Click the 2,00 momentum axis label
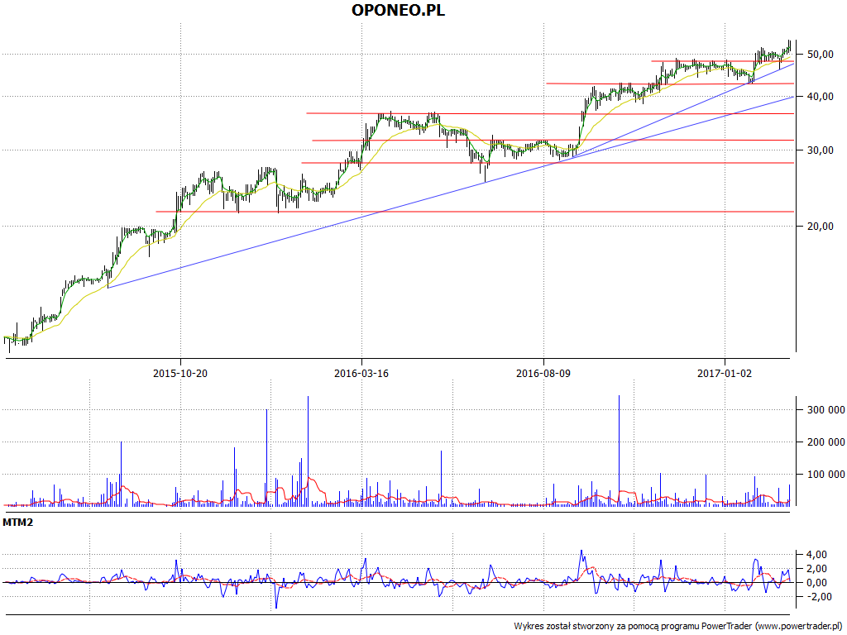The height and width of the screenshot is (635, 847). click(x=816, y=569)
